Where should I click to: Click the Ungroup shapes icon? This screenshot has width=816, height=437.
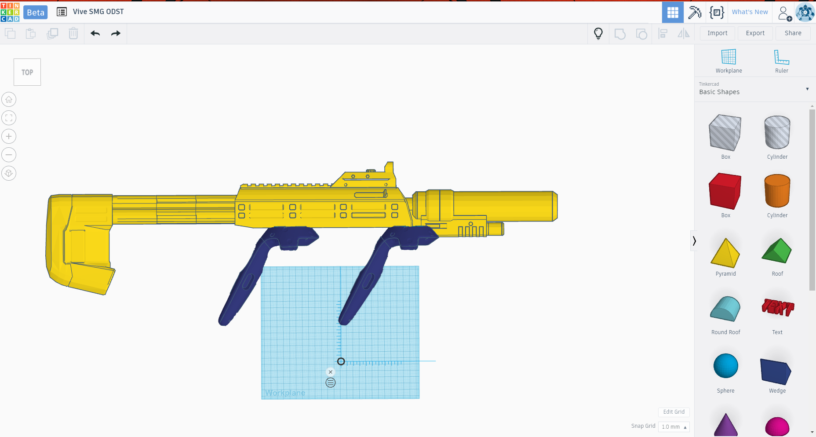coord(641,33)
